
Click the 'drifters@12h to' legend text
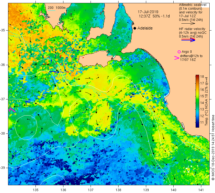[x=191, y=56]
